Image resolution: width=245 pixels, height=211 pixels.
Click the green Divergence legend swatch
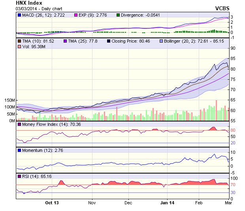118,15
